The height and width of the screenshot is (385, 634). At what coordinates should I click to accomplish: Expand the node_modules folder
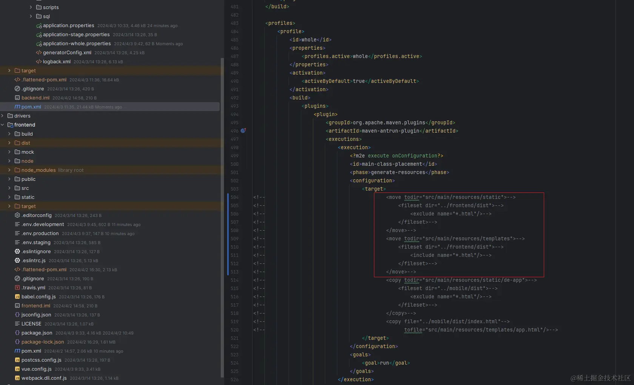click(x=9, y=170)
